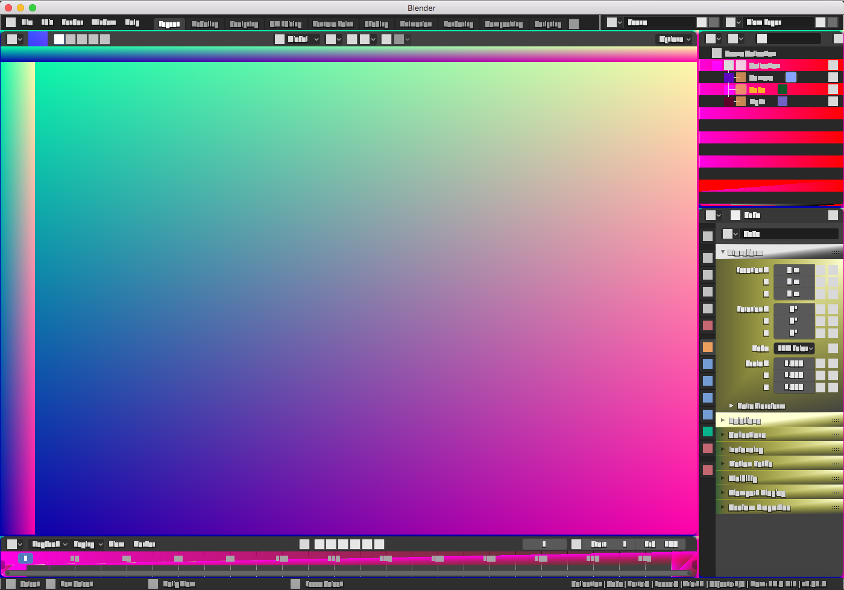Open the Material properties tab
844x590 pixels.
(708, 448)
